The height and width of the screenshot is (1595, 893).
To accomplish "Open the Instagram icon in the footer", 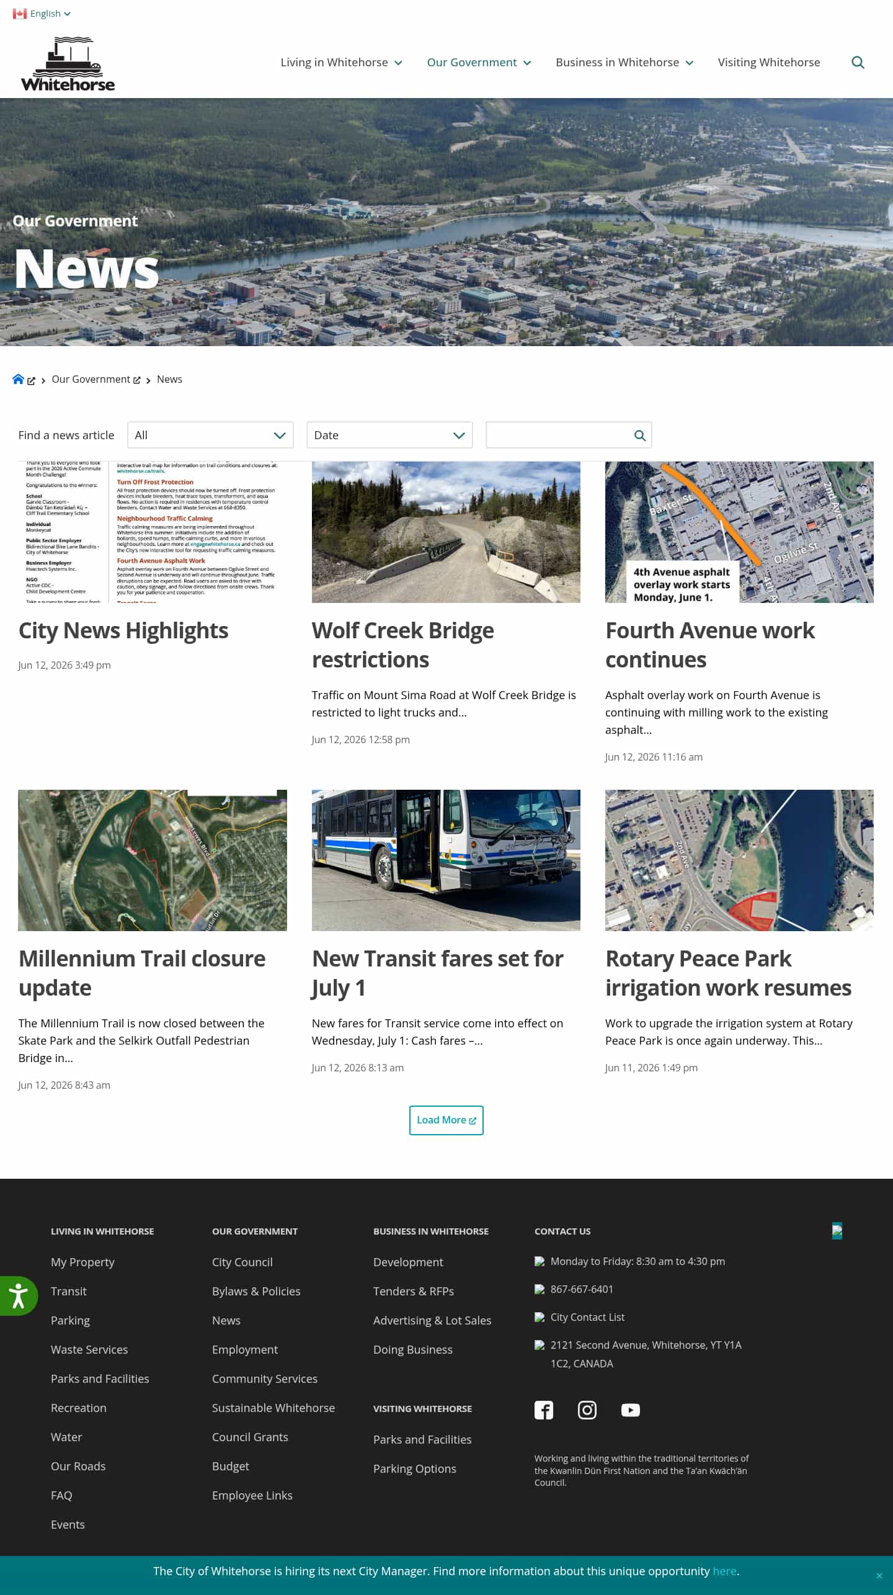I will [x=587, y=1410].
